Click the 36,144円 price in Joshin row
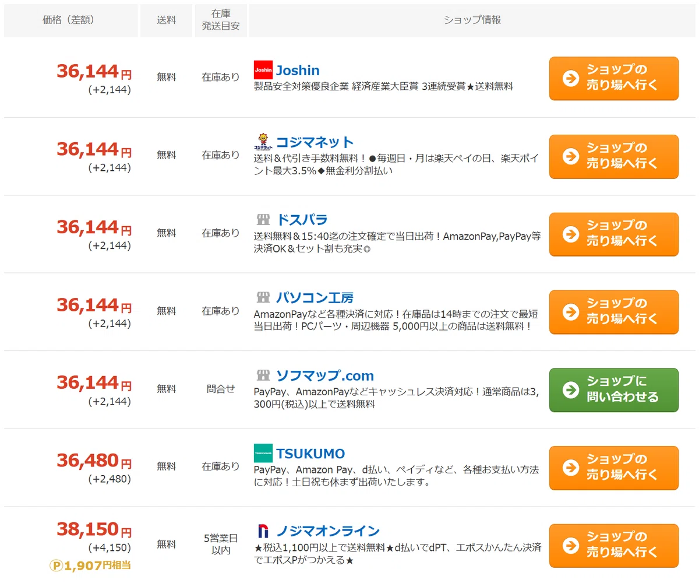 click(x=94, y=71)
